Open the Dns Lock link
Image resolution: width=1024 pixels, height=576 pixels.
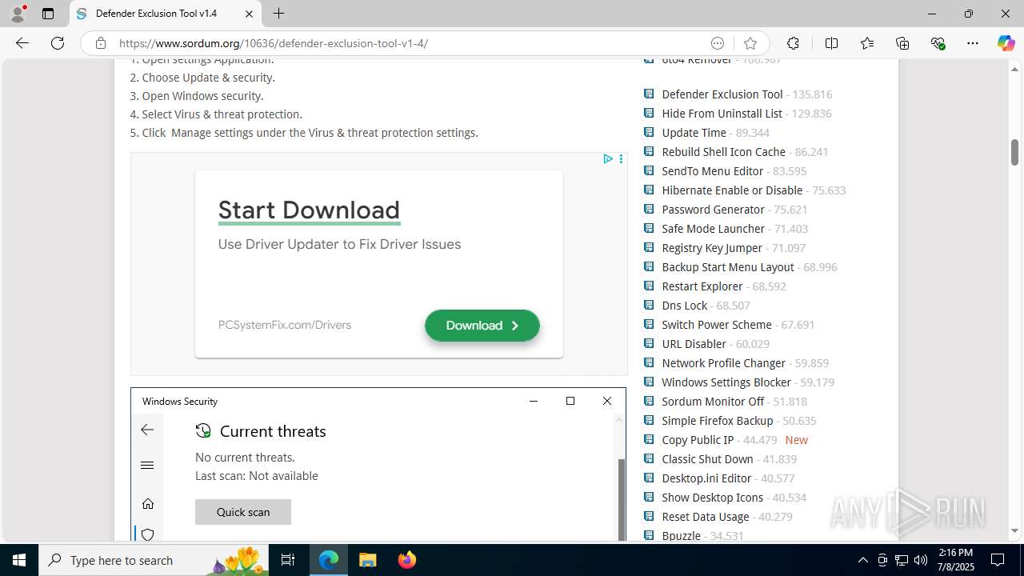coord(684,306)
